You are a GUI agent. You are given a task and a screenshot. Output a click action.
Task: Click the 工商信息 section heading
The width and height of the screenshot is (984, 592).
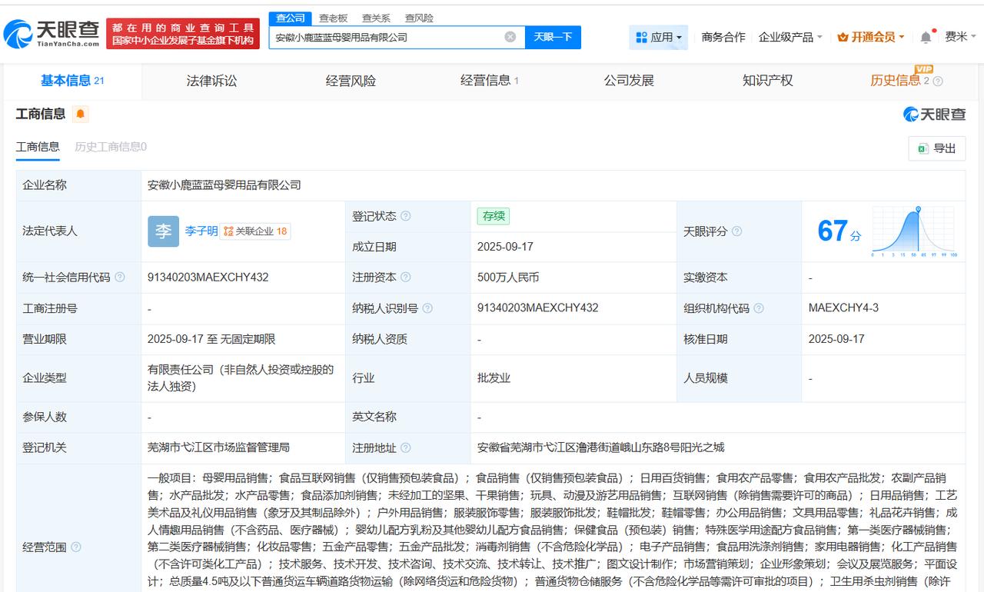click(41, 115)
